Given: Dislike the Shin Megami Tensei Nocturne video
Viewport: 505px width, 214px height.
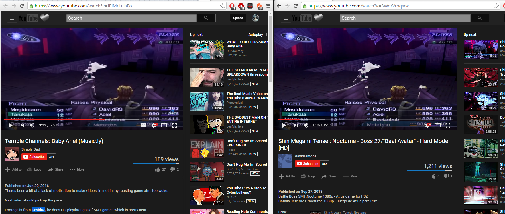Looking at the screenshot, I should pos(446,176).
